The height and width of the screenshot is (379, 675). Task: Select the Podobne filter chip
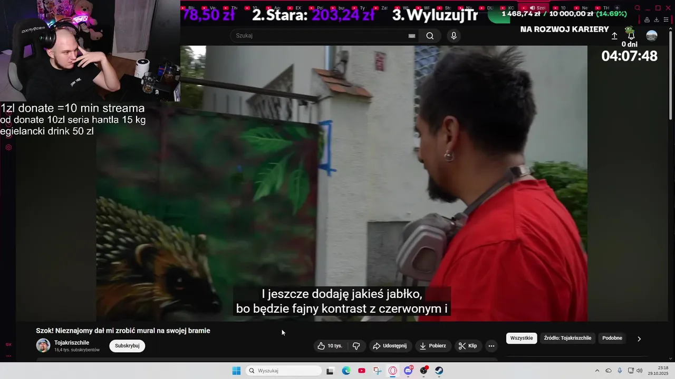[x=612, y=338]
